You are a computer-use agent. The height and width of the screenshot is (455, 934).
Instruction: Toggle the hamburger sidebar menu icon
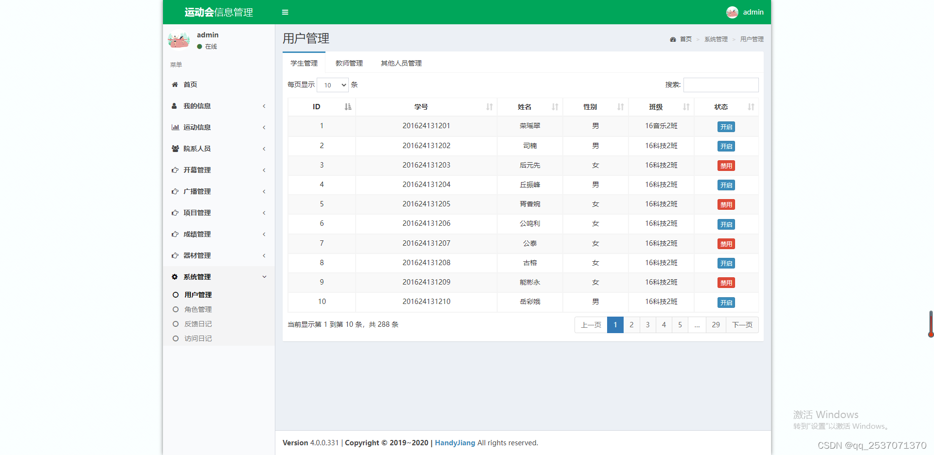(x=285, y=12)
